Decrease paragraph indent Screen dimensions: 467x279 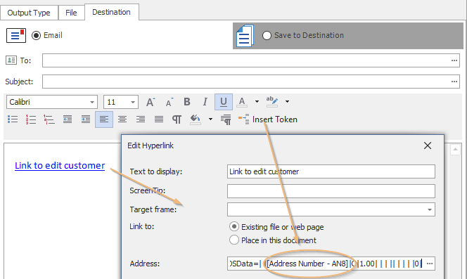(x=68, y=119)
